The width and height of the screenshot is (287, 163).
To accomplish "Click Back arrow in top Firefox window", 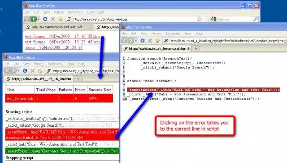I will [27, 19].
